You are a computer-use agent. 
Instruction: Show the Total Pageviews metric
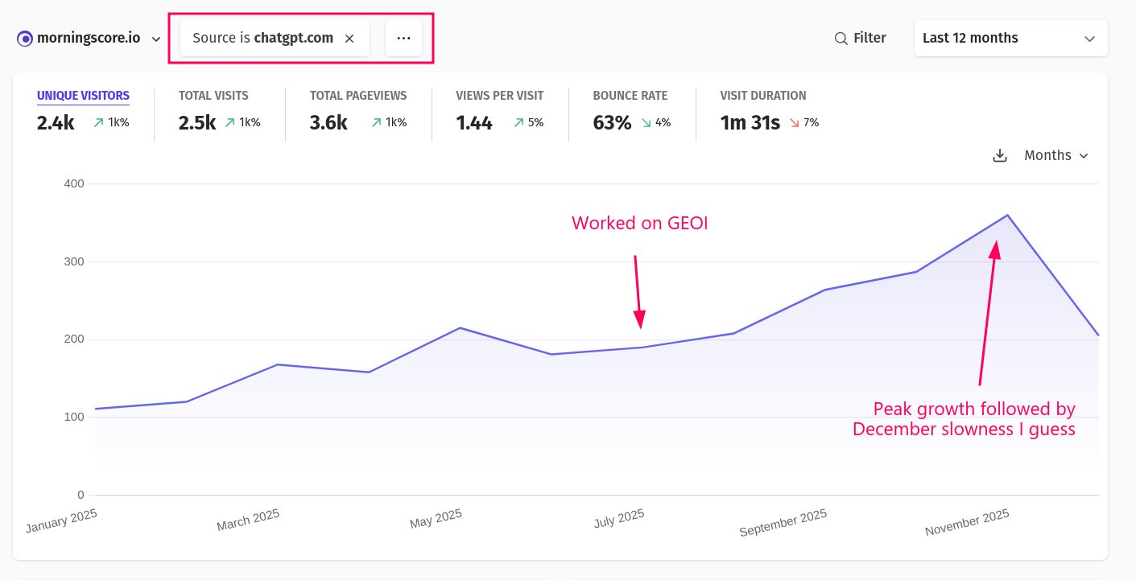click(358, 96)
